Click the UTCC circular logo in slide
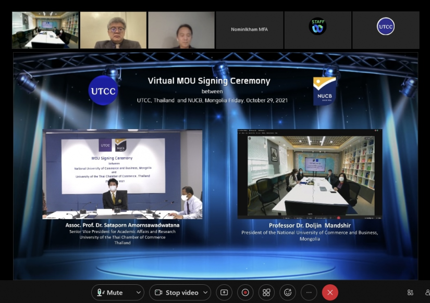Screen dimensions: 430x303 (103, 91)
